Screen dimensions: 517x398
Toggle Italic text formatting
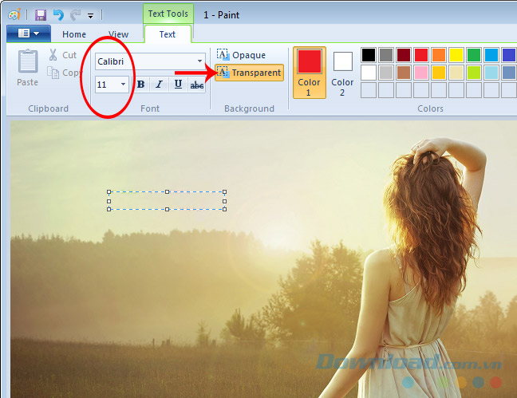pyautogui.click(x=159, y=85)
